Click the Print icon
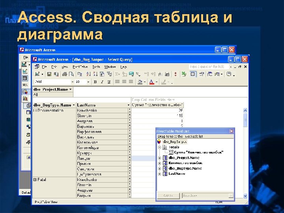The width and height of the screenshot is (284, 213). coord(65,74)
